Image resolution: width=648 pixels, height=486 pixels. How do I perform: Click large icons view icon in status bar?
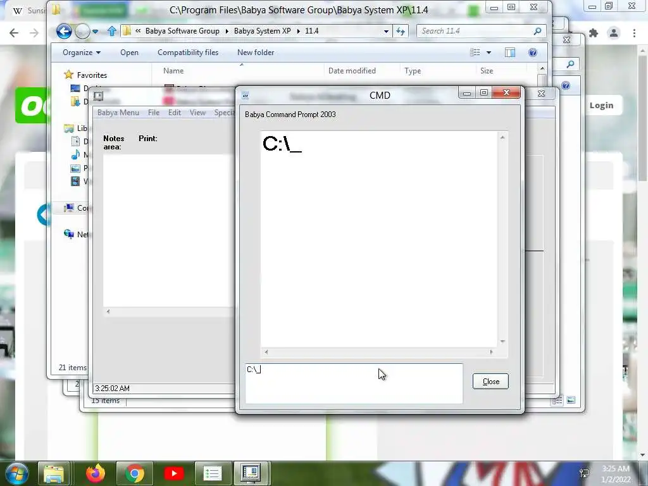coord(571,400)
